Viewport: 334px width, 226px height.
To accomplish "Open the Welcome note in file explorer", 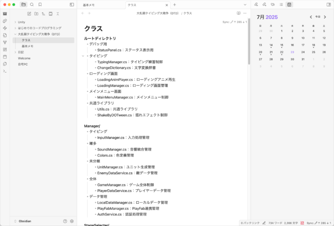I will pyautogui.click(x=24, y=58).
